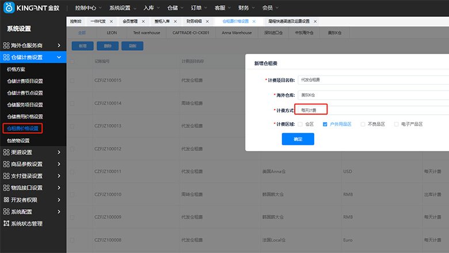Click the 出库计费 cell in row CZFJZ100010
This screenshot has height=253, width=449.
pyautogui.click(x=432, y=195)
